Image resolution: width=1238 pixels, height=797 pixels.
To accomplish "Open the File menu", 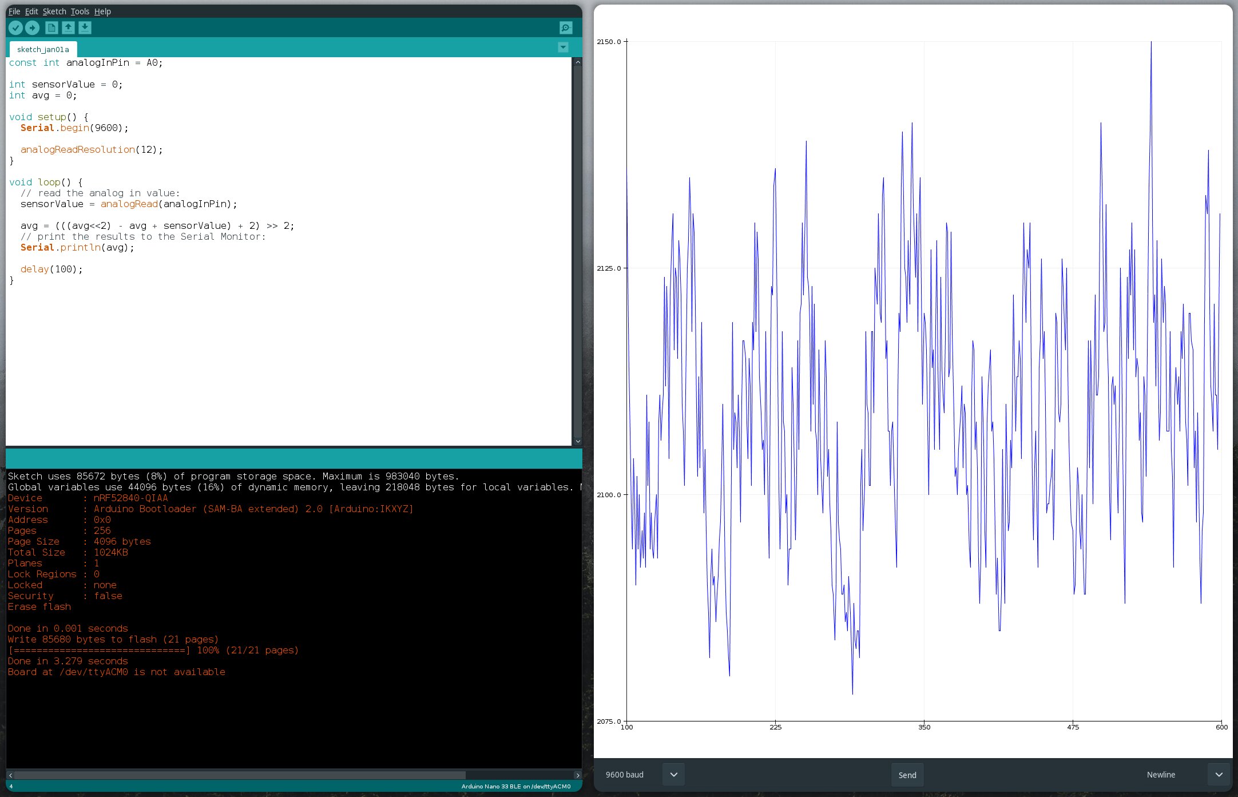I will point(14,11).
